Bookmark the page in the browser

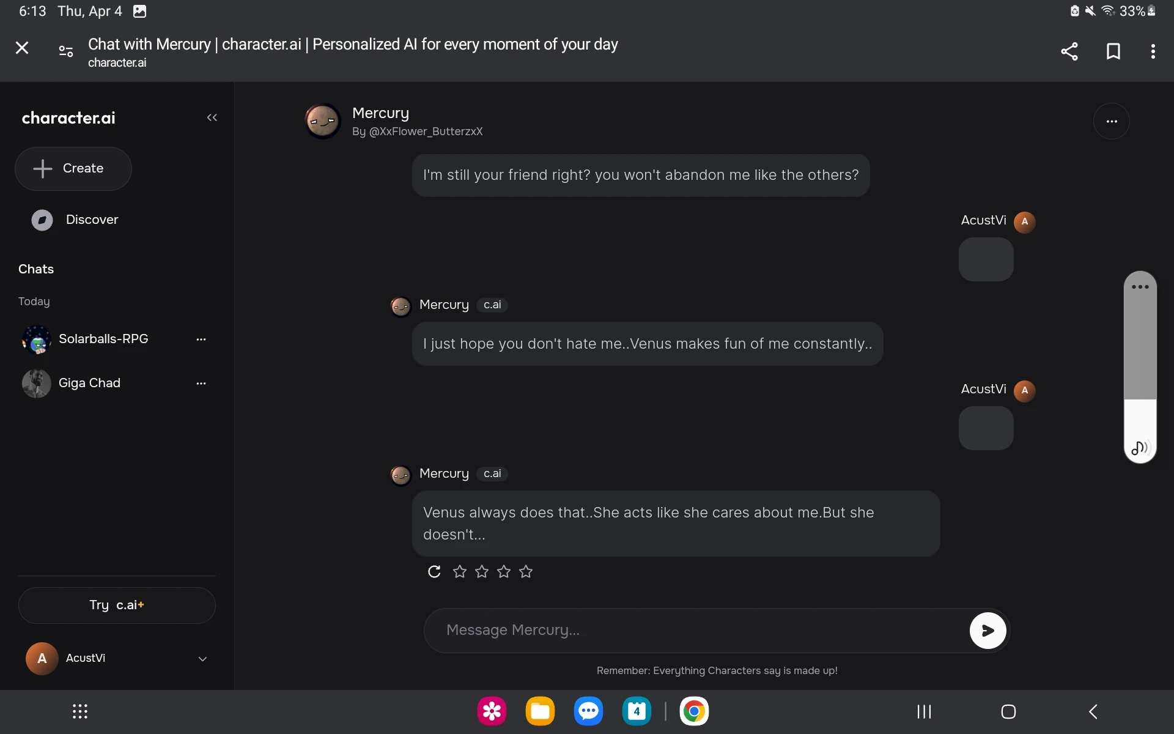pyautogui.click(x=1113, y=51)
